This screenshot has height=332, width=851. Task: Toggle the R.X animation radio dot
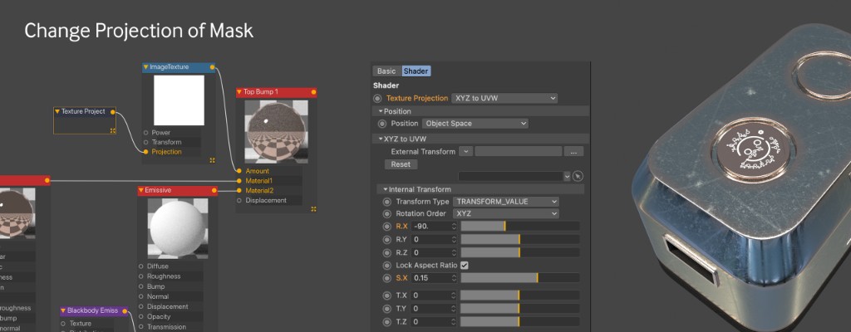387,227
